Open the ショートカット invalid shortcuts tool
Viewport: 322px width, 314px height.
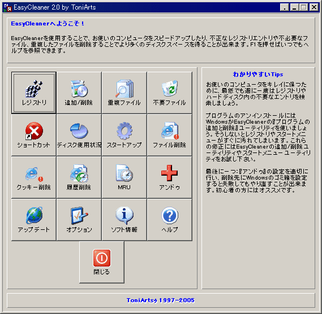click(34, 135)
